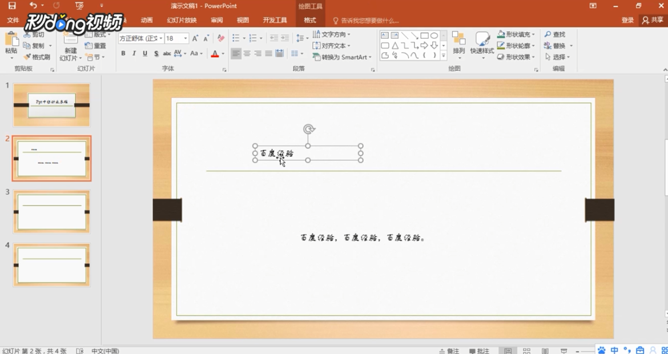Click Convert to SmartArt
Screen dimensions: 668x354
pos(341,57)
